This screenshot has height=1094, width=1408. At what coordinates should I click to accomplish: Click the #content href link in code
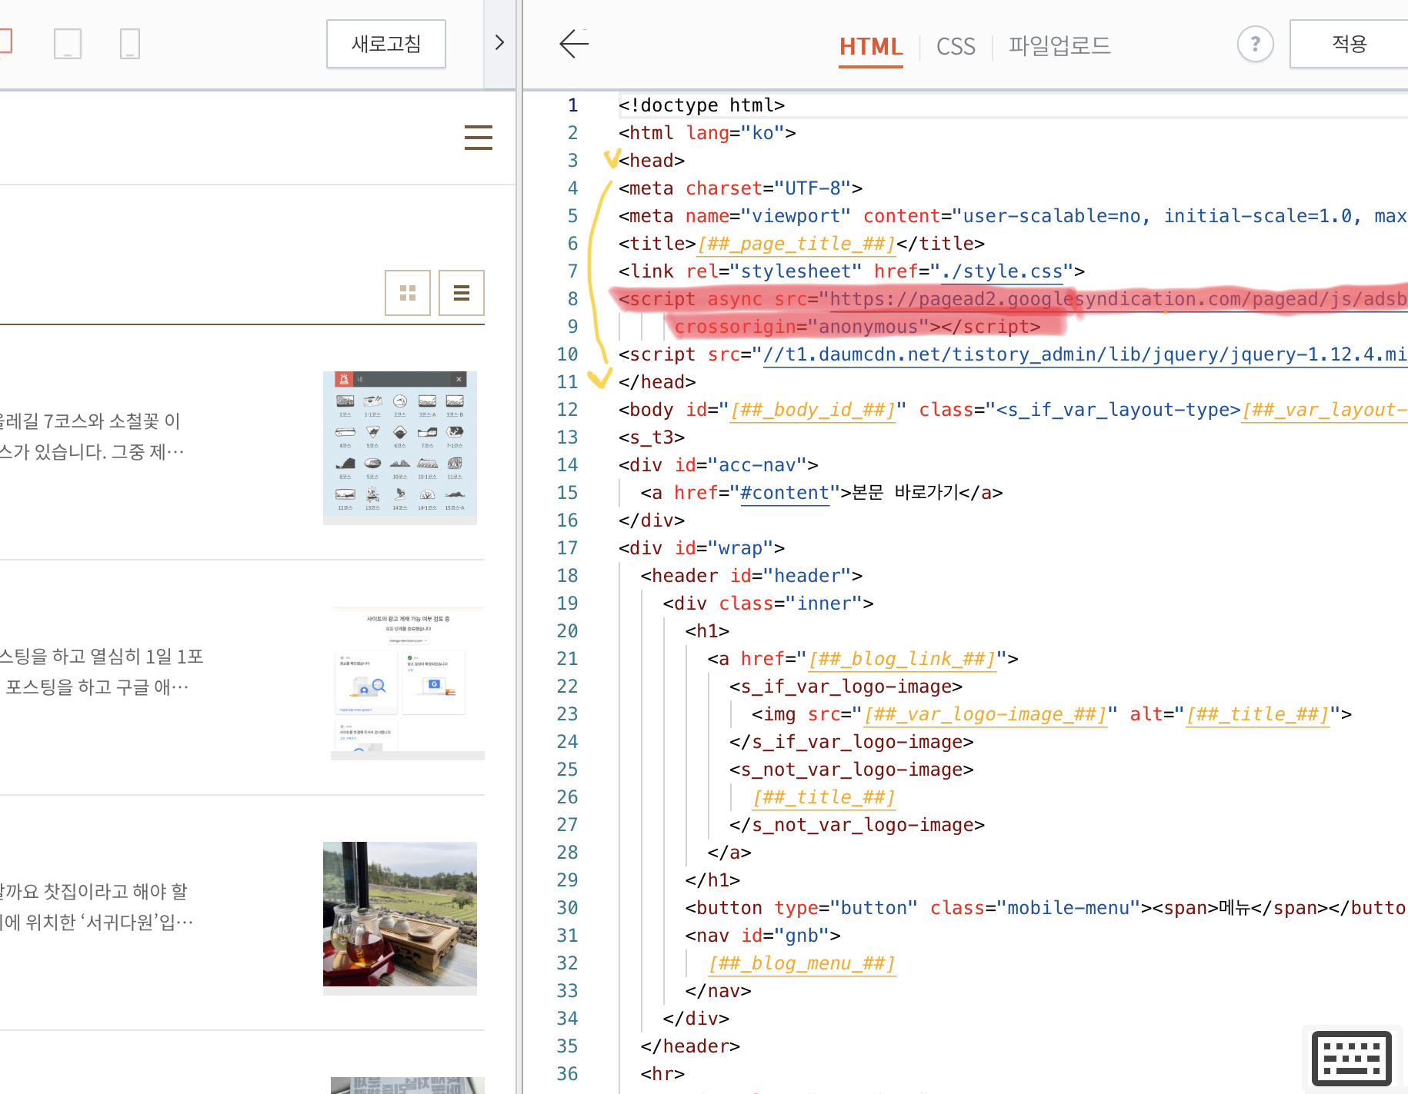[785, 493]
